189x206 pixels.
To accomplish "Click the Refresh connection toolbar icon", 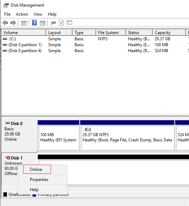I will tap(53, 23).
